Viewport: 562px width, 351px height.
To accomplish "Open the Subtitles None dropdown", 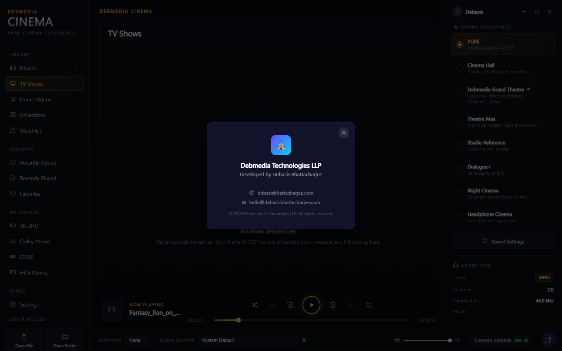I will (x=138, y=340).
